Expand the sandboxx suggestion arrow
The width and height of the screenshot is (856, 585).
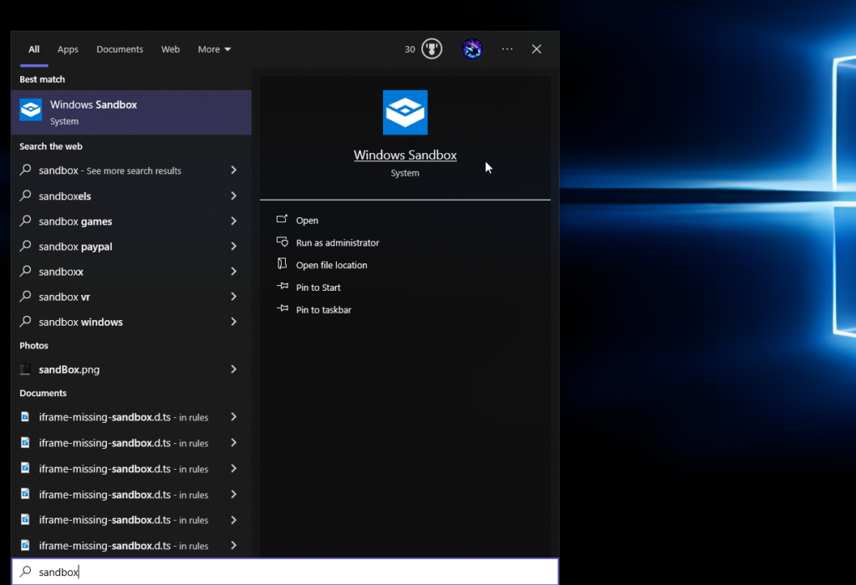234,272
